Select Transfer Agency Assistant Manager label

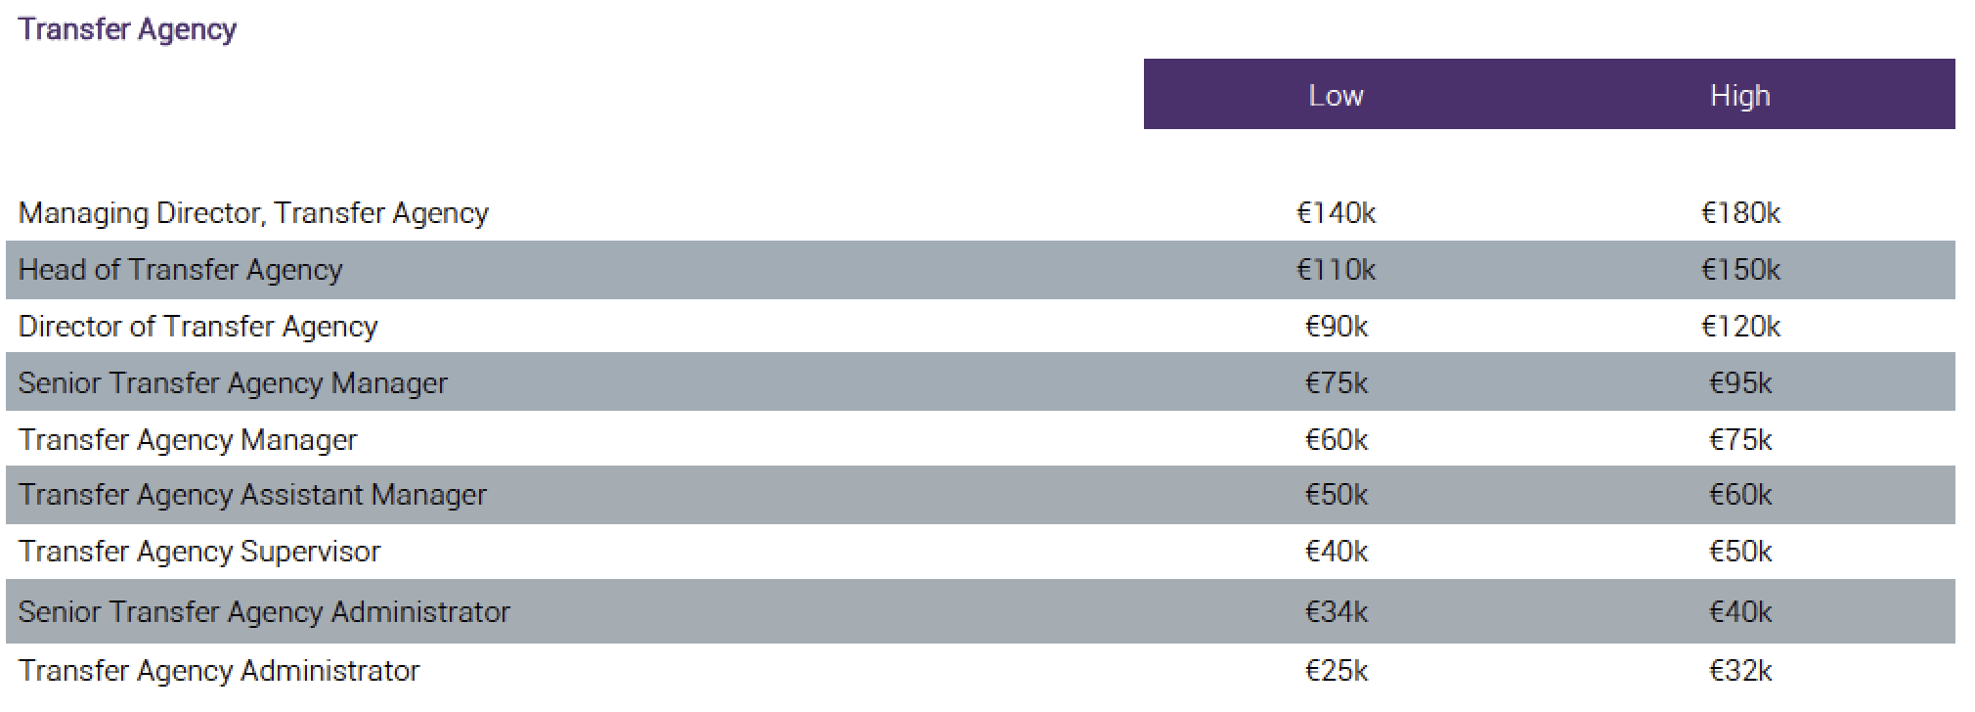(252, 495)
